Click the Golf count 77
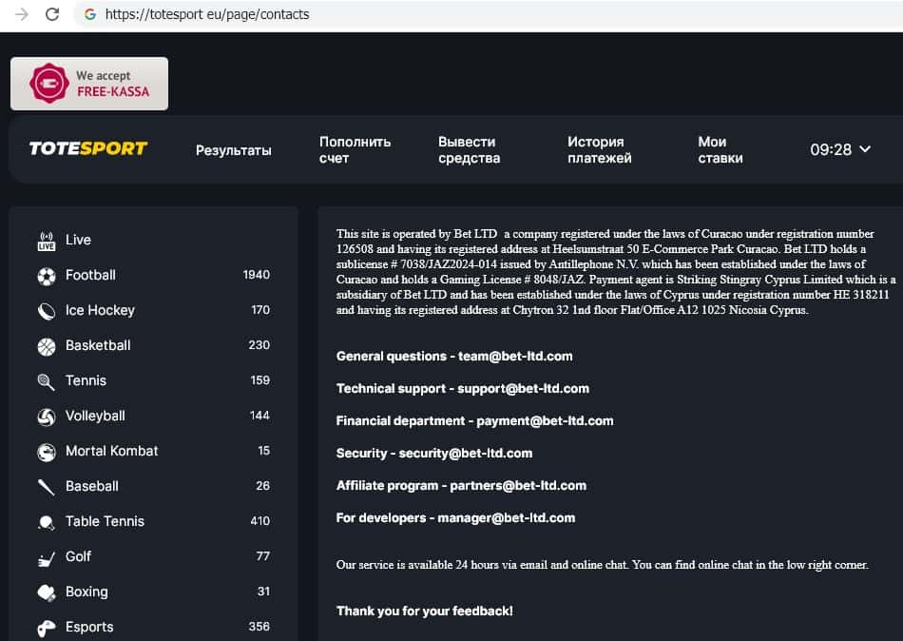 coord(262,556)
